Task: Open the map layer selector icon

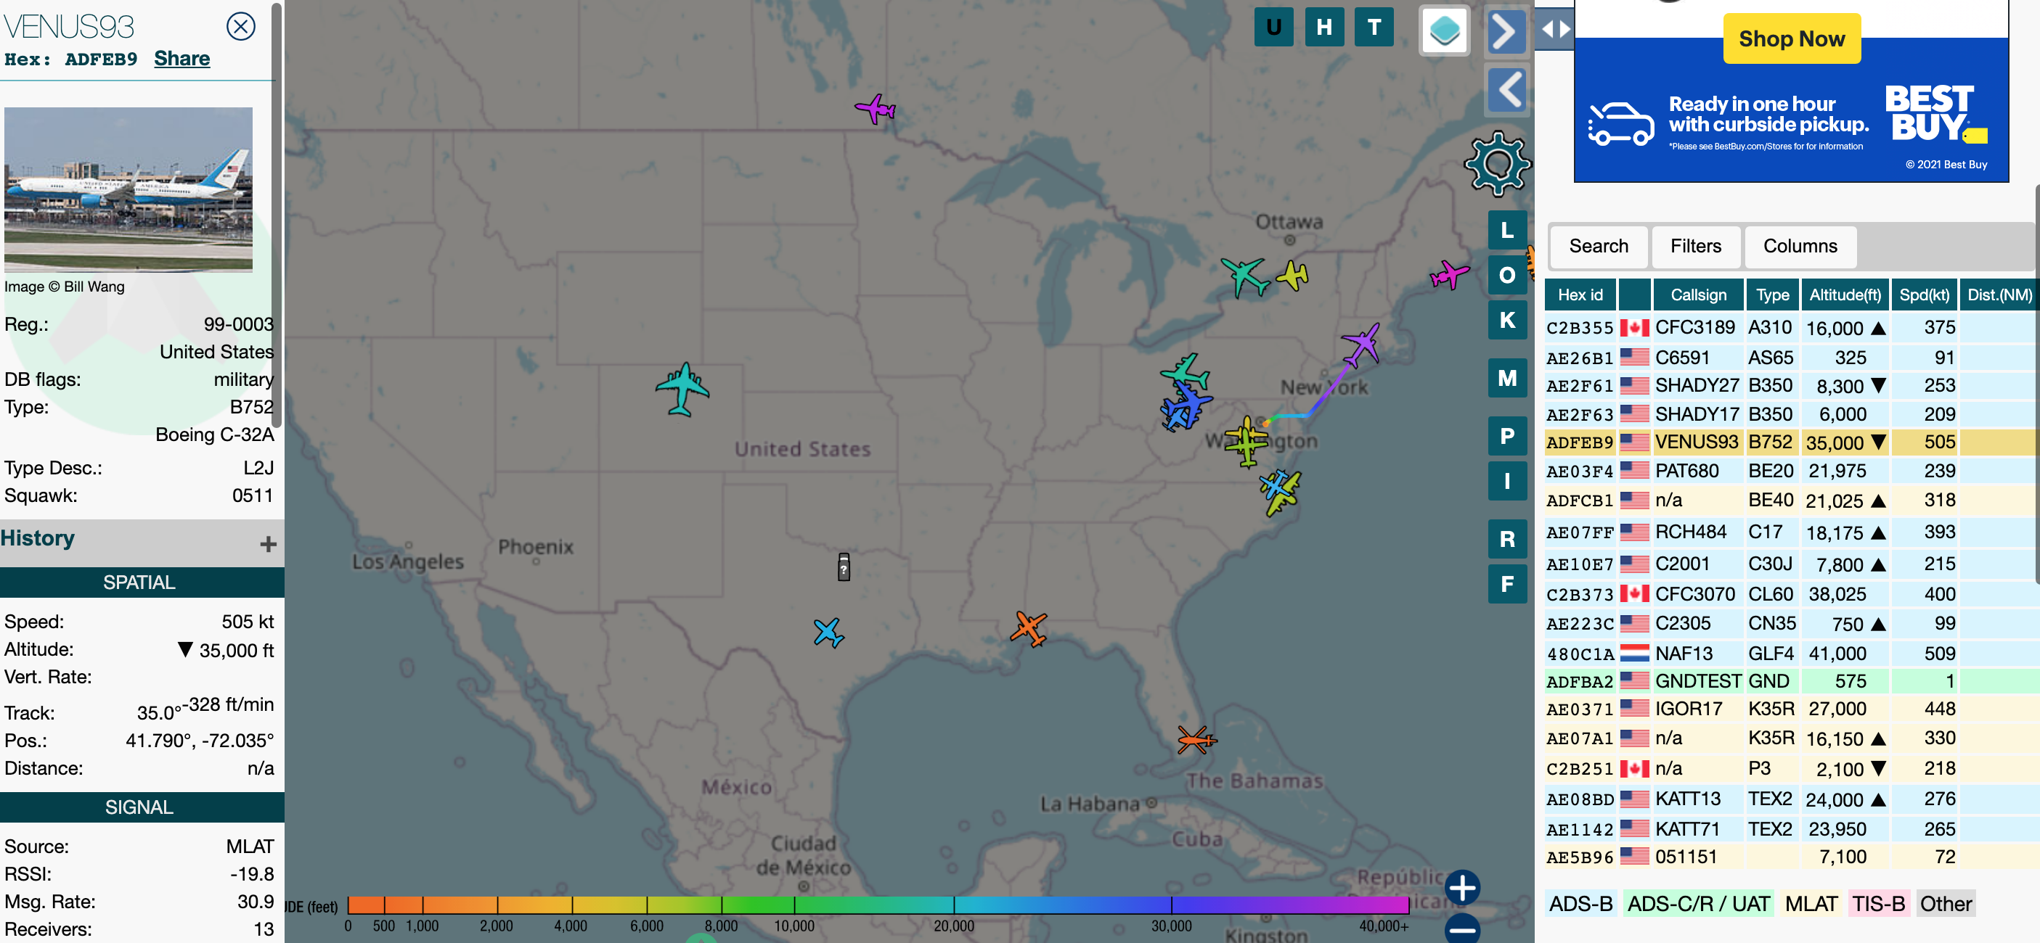Action: click(1445, 31)
